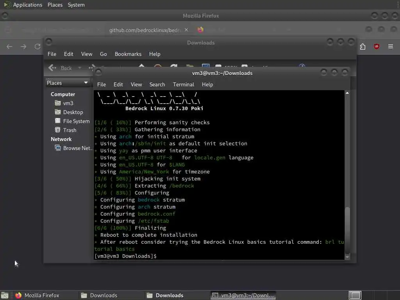This screenshot has width=400, height=300.
Task: Open the terminal Search menu
Action: point(157,84)
